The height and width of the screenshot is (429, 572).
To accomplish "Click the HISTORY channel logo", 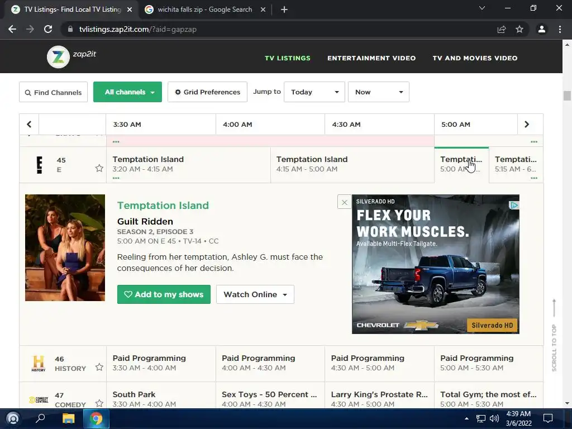I will pyautogui.click(x=39, y=363).
